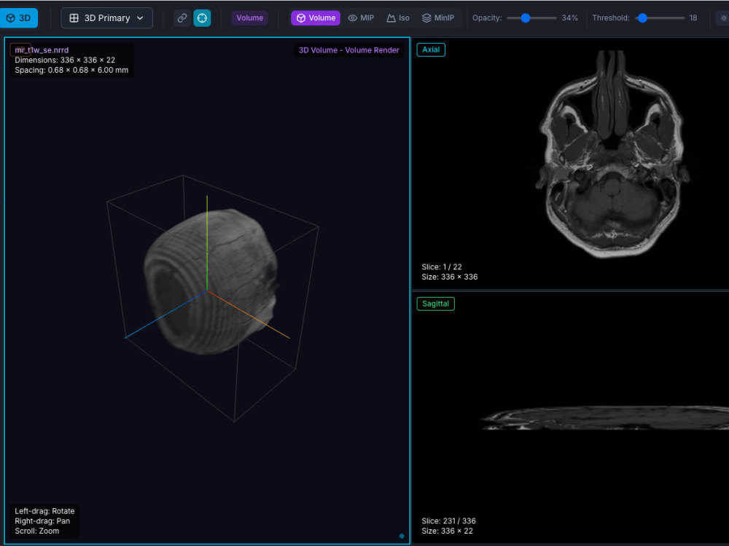Toggle the crosshair icon button
The height and width of the screenshot is (546, 729).
[x=202, y=18]
